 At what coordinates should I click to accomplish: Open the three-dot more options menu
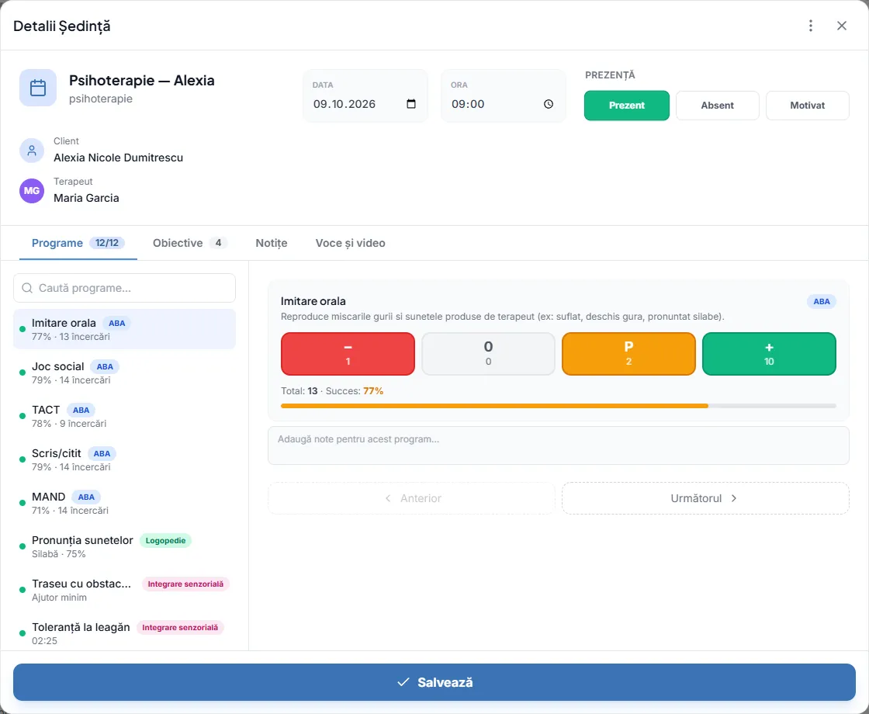click(810, 26)
